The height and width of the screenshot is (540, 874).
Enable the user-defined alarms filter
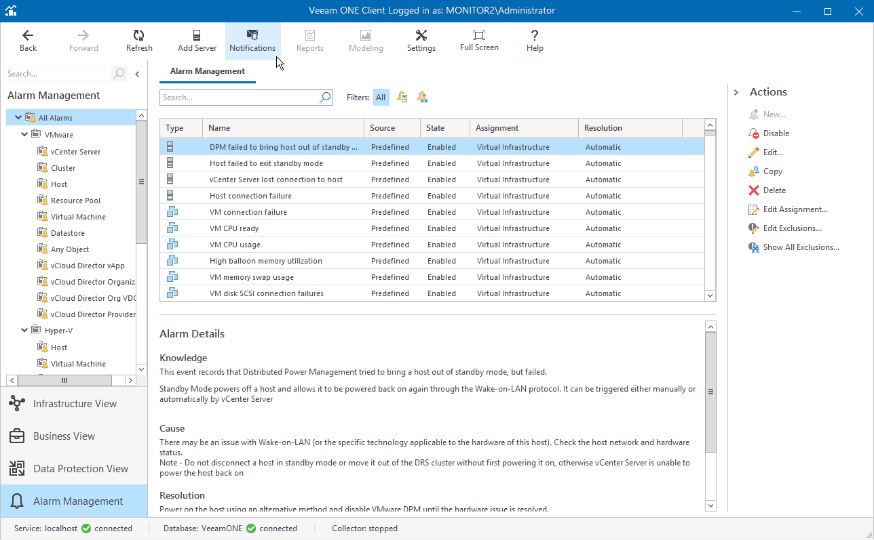pyautogui.click(x=421, y=97)
